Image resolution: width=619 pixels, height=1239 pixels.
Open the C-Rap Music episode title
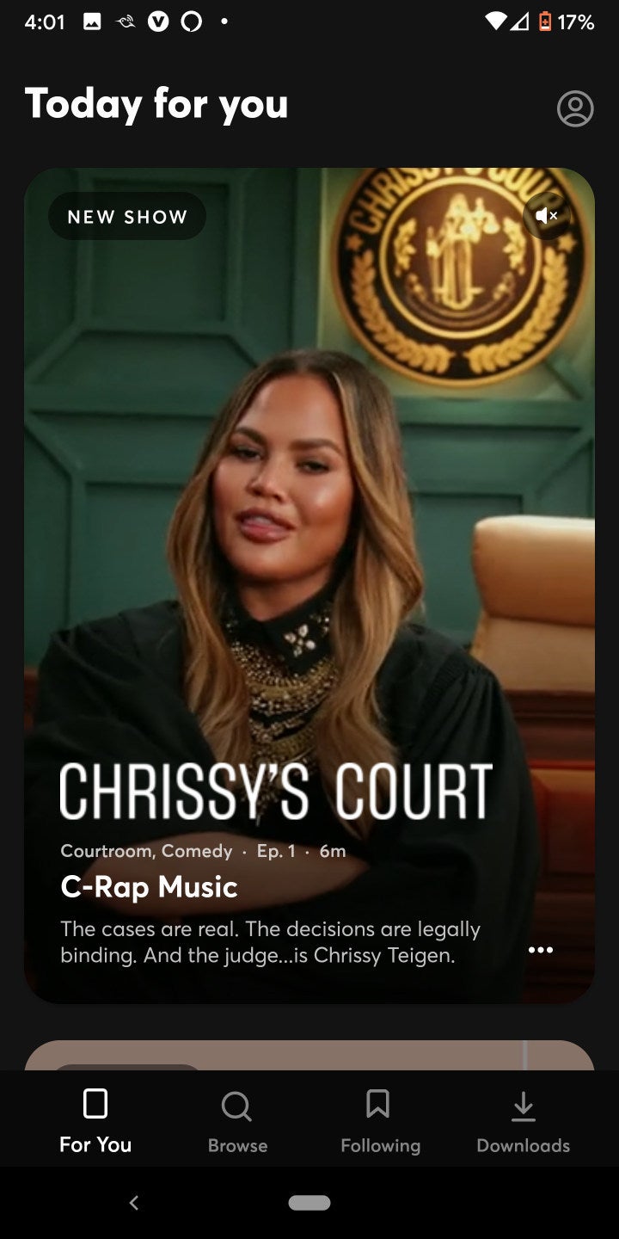(149, 887)
